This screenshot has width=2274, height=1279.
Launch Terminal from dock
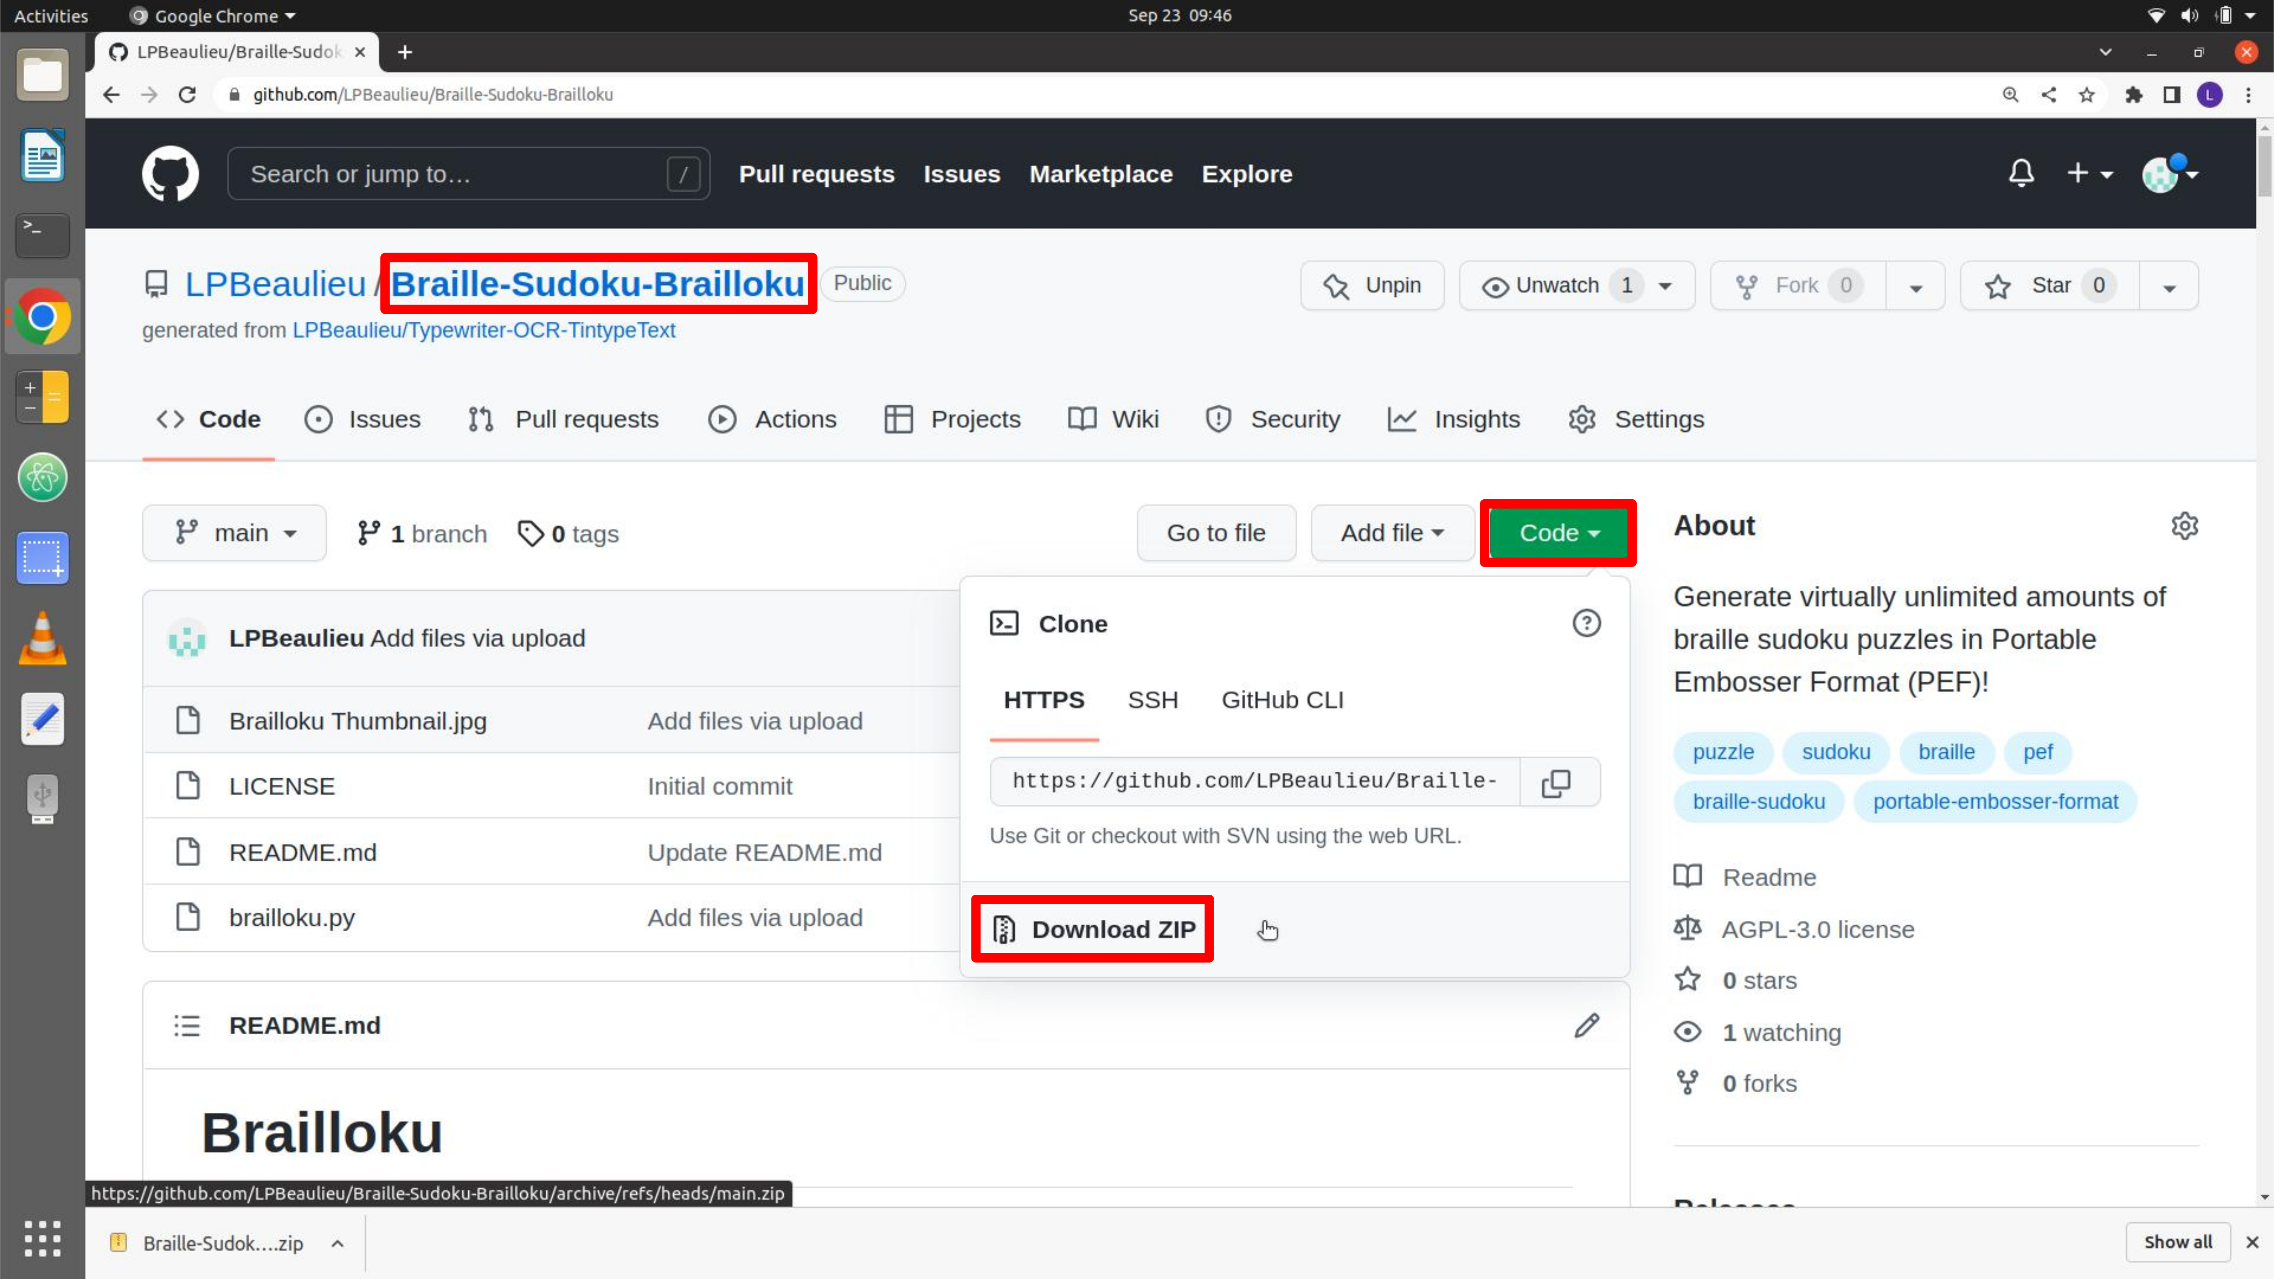42,235
